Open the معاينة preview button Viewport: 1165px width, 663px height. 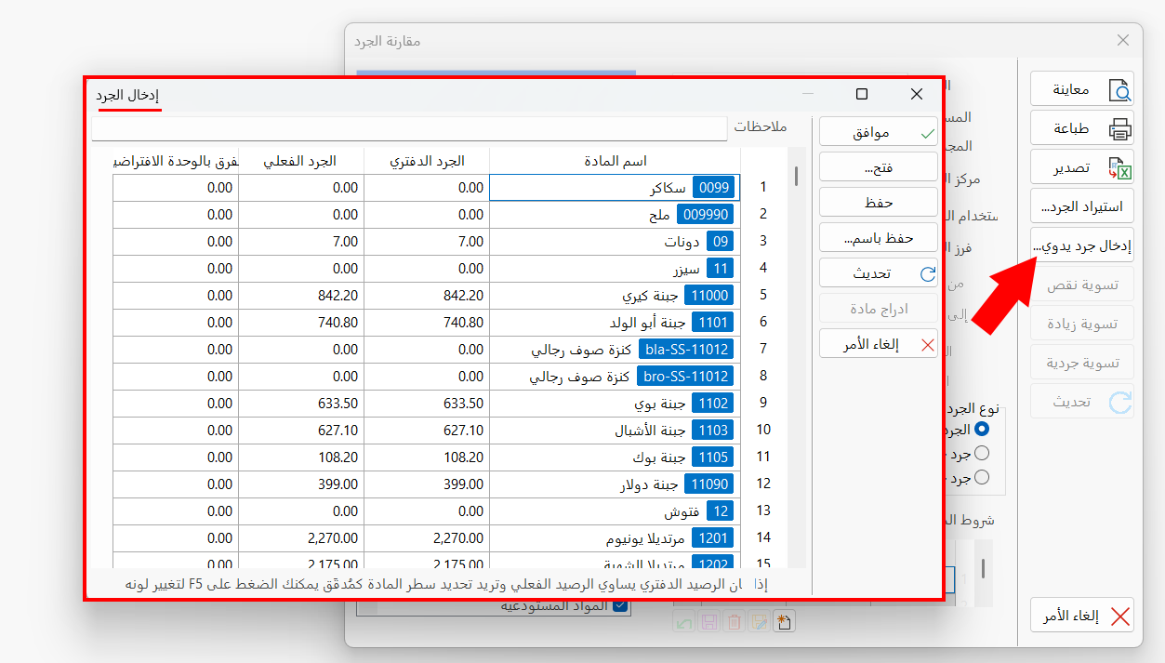pyautogui.click(x=1082, y=90)
